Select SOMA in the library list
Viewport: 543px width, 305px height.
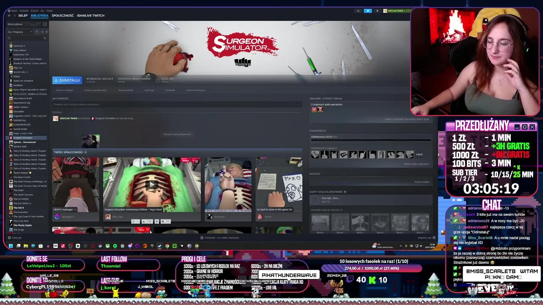[17, 76]
